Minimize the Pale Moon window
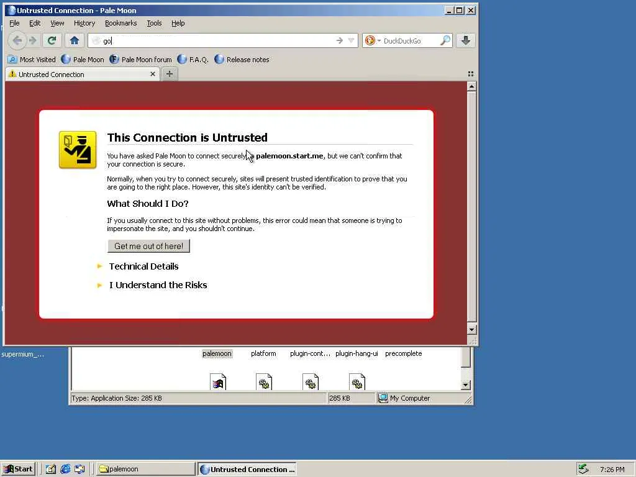Viewport: 636px width, 477px height. click(x=448, y=11)
